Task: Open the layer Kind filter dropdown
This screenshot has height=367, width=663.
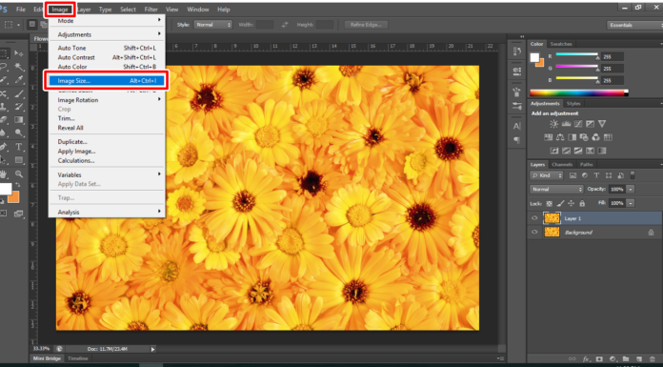Action: point(547,175)
